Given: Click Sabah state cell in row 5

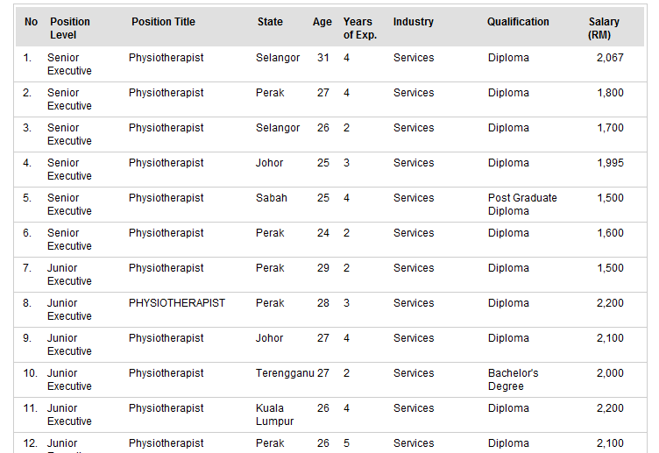Looking at the screenshot, I should (272, 198).
